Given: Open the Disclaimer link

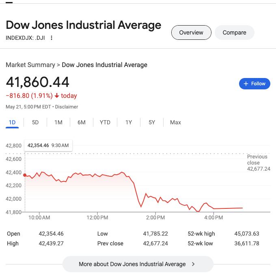Looking at the screenshot, I should click(67, 107).
